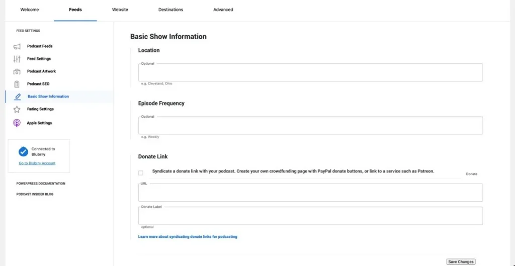The width and height of the screenshot is (515, 266).
Task: Click the Rating Settings star icon
Action: point(17,109)
